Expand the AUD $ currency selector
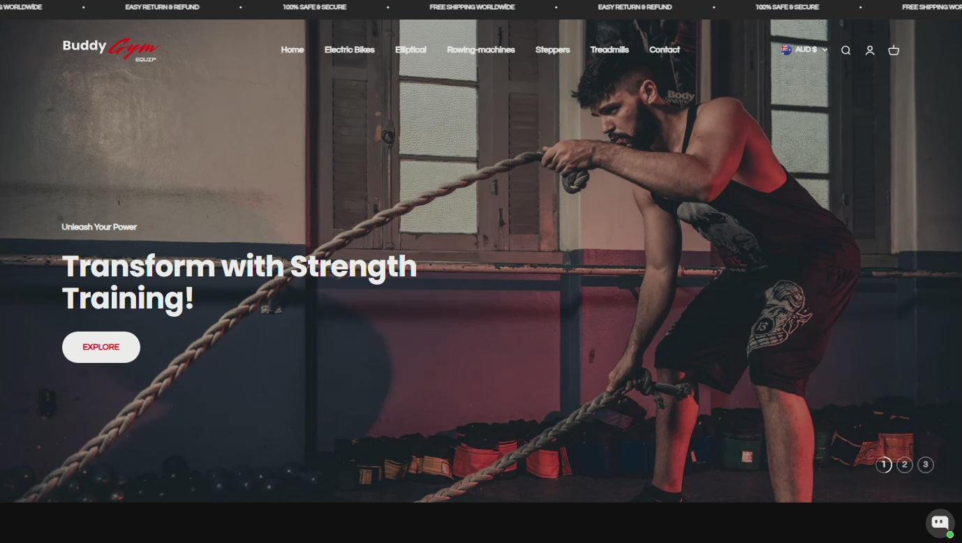 point(804,50)
